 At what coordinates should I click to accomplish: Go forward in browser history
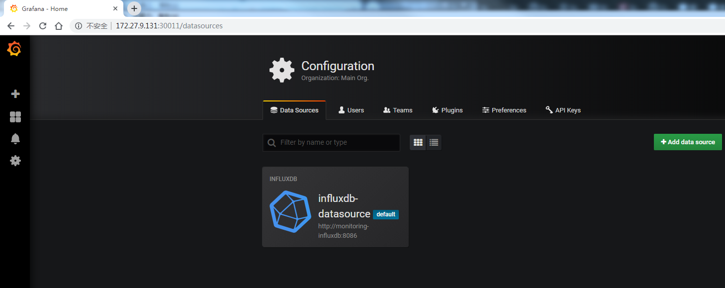click(x=27, y=26)
